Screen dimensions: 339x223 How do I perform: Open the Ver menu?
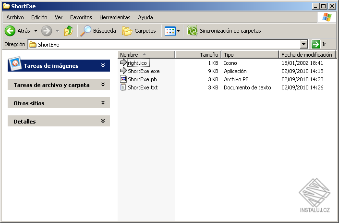point(59,17)
